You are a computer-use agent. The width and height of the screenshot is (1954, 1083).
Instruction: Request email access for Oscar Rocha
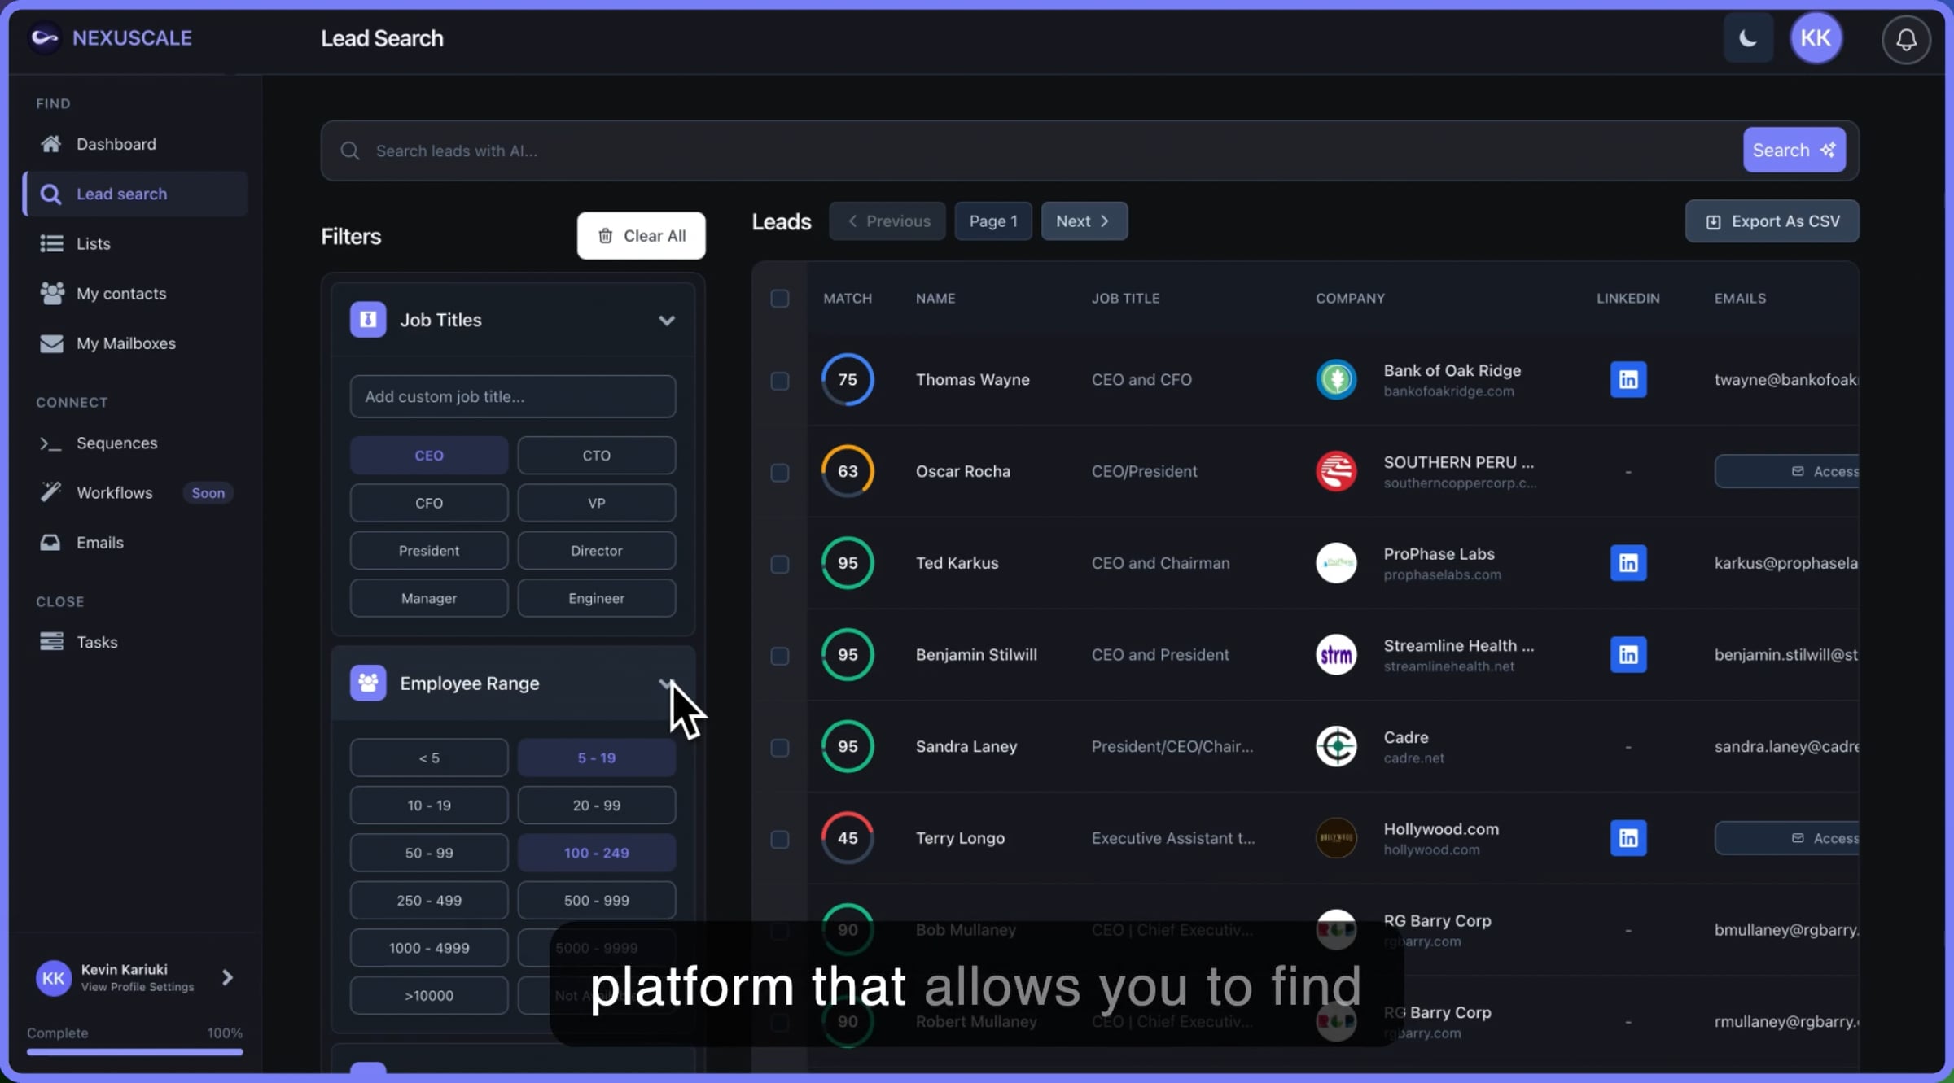1787,471
